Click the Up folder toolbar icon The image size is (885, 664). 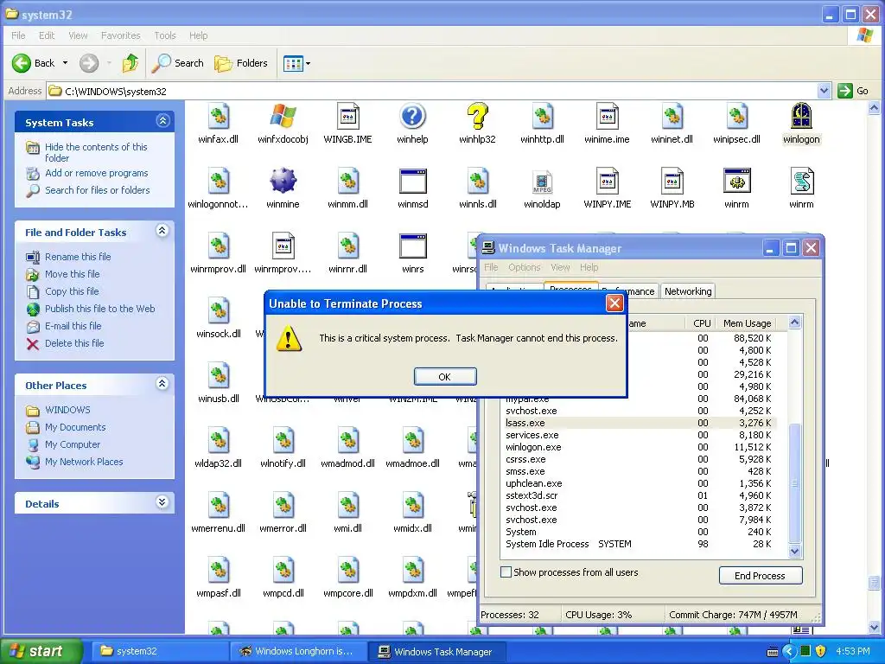(x=131, y=63)
